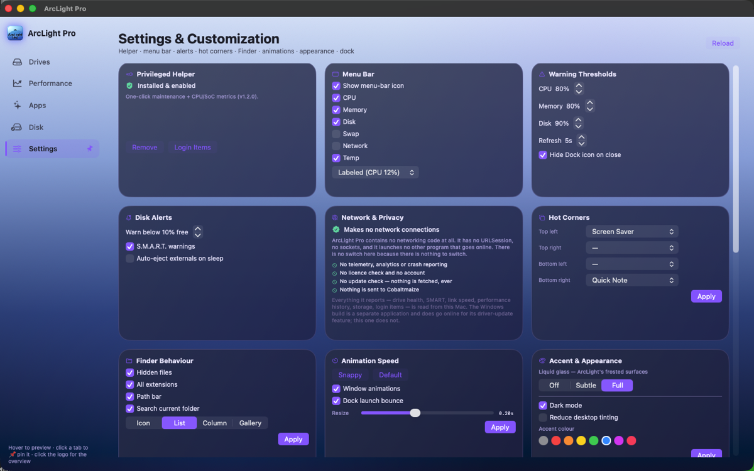Click the vertical scrollbar of the settings pane

[736, 159]
